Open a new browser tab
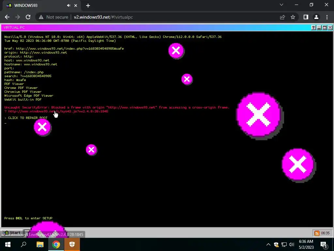This screenshot has height=251, width=334. 88,6
